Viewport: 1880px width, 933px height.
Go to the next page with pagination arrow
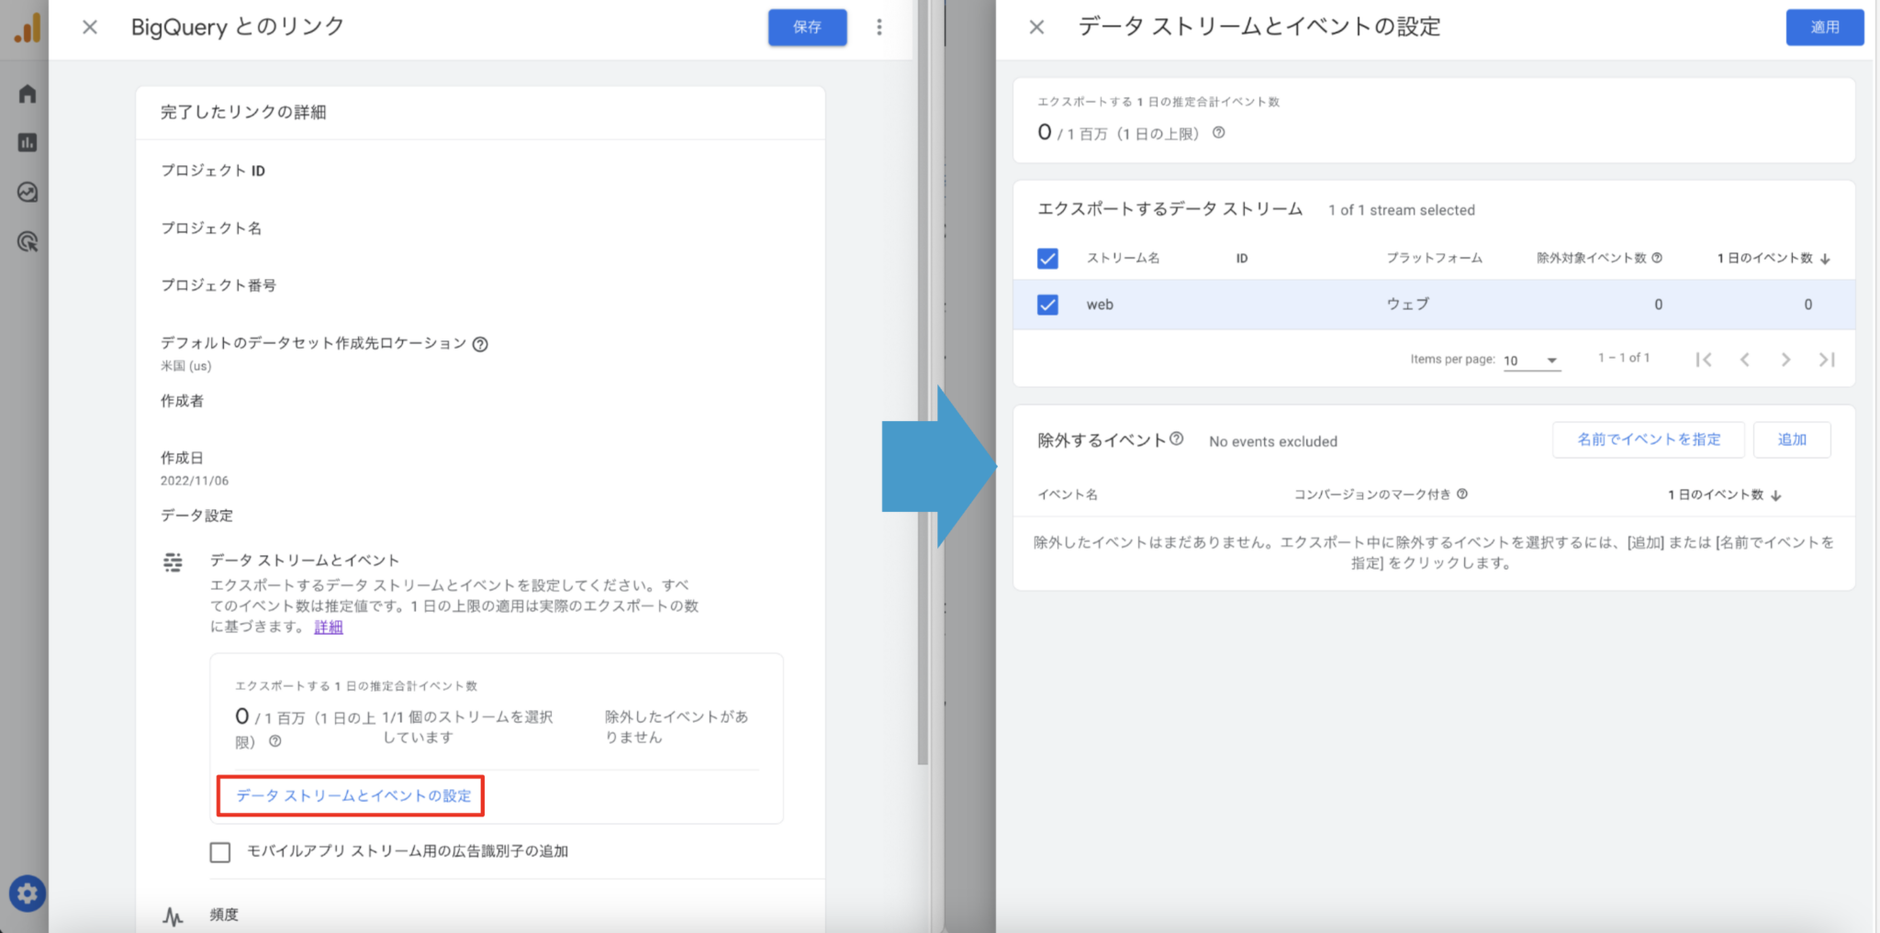(1786, 359)
